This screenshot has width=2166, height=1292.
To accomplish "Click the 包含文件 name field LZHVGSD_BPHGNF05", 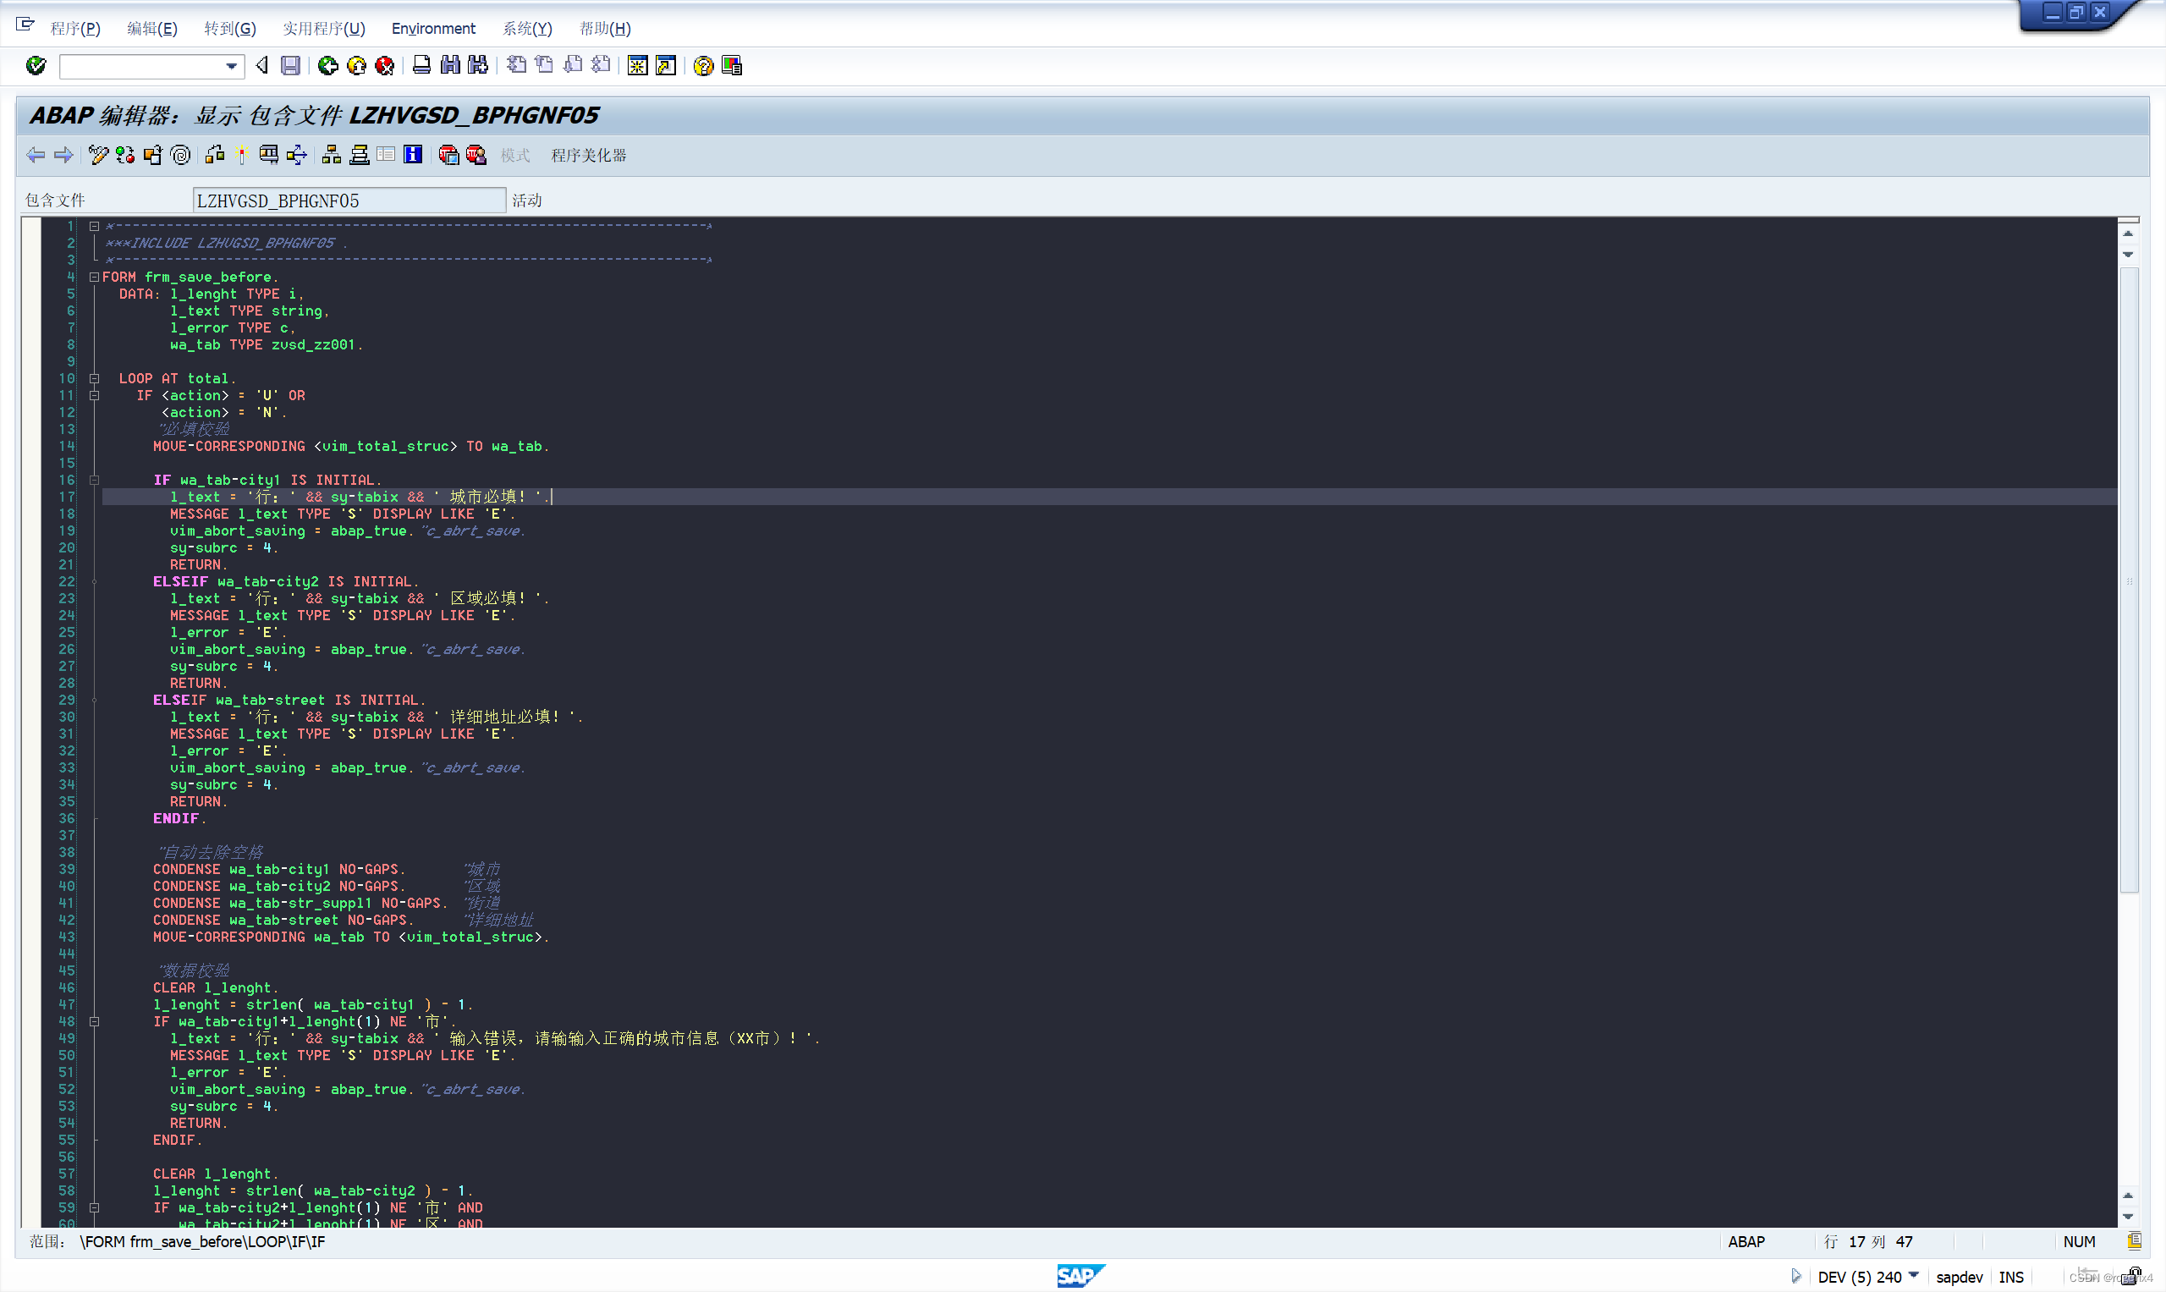I will pyautogui.click(x=349, y=201).
